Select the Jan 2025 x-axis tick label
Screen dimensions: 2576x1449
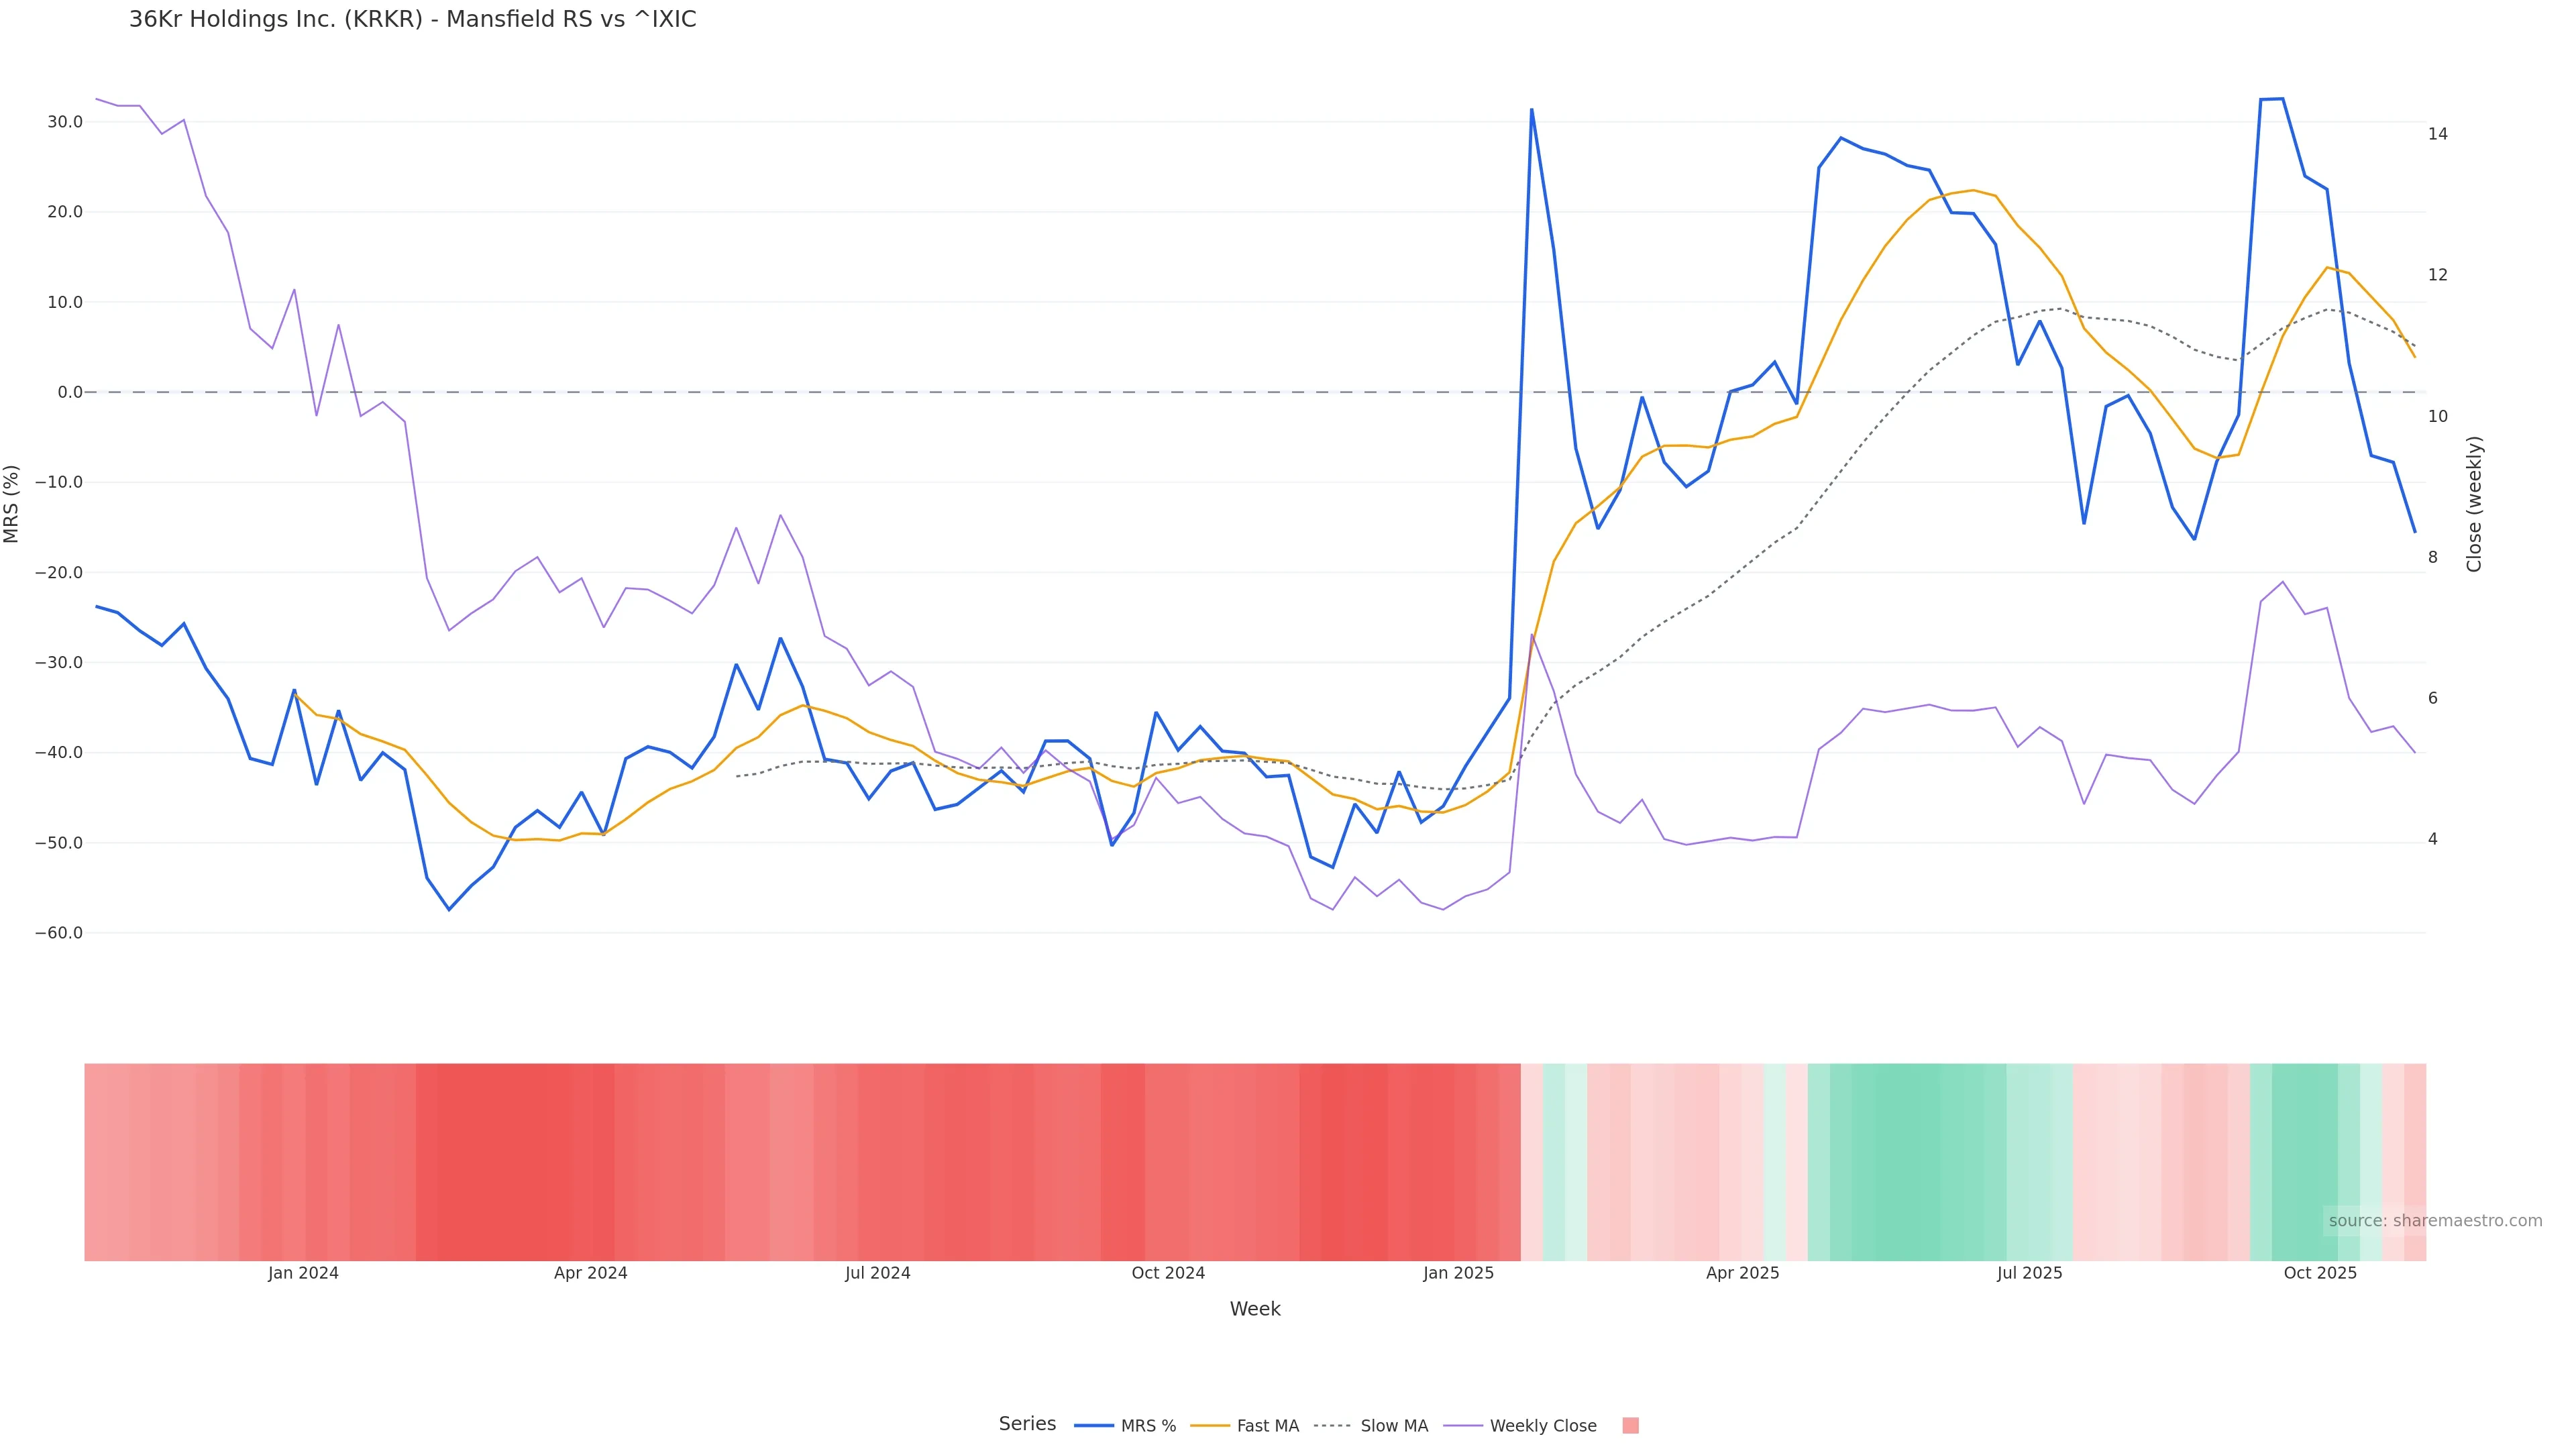pyautogui.click(x=1458, y=1273)
